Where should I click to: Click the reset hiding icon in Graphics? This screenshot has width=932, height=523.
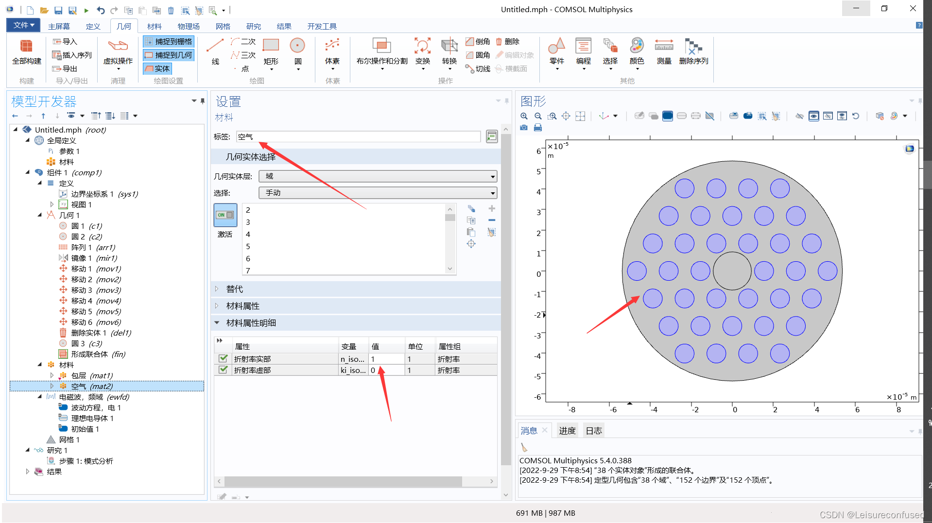pyautogui.click(x=856, y=116)
